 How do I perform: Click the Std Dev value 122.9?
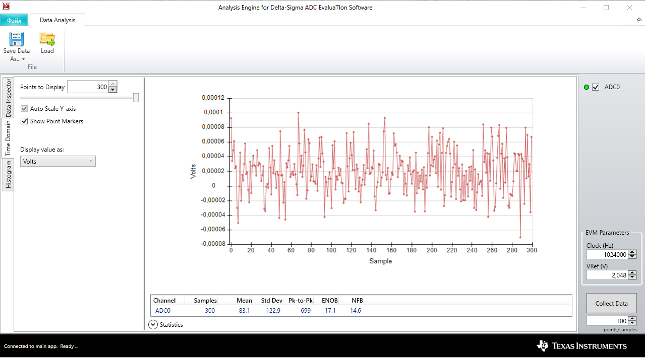click(x=273, y=311)
